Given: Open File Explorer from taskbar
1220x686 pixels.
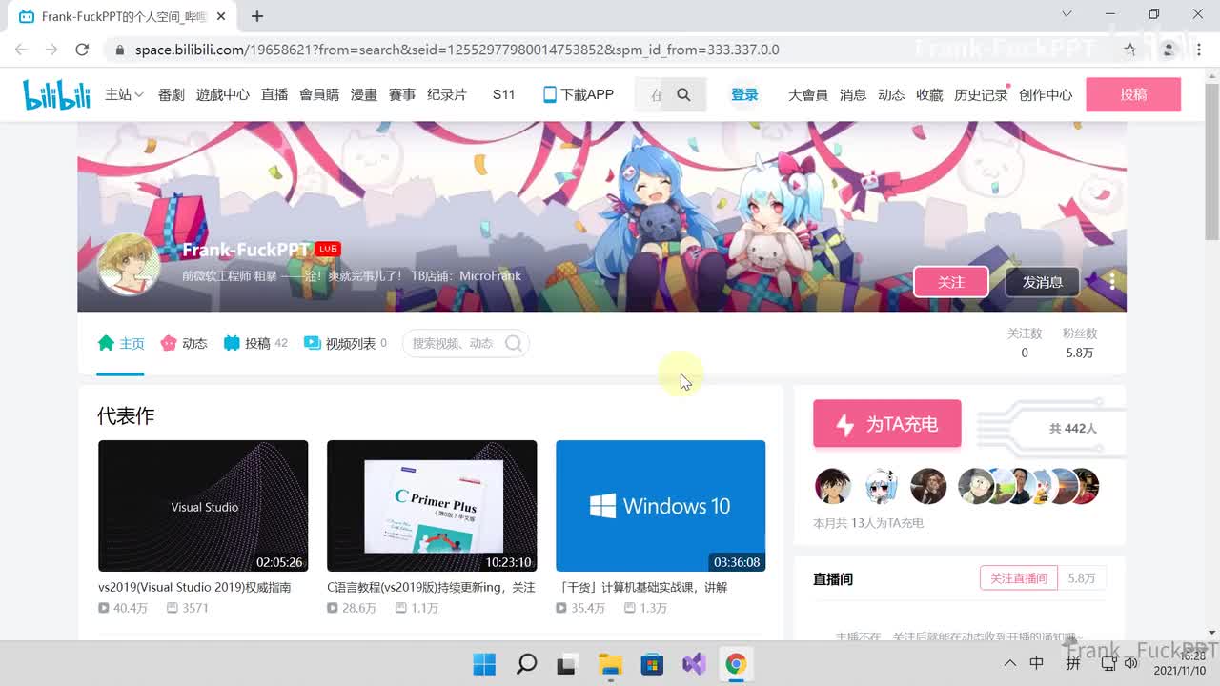Looking at the screenshot, I should [610, 664].
